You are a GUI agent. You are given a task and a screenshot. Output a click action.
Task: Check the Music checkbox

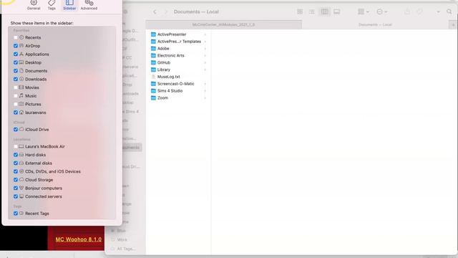point(16,96)
